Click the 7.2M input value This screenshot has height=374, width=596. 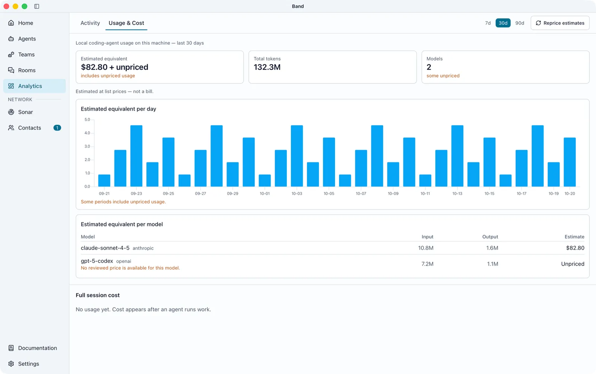(x=427, y=264)
